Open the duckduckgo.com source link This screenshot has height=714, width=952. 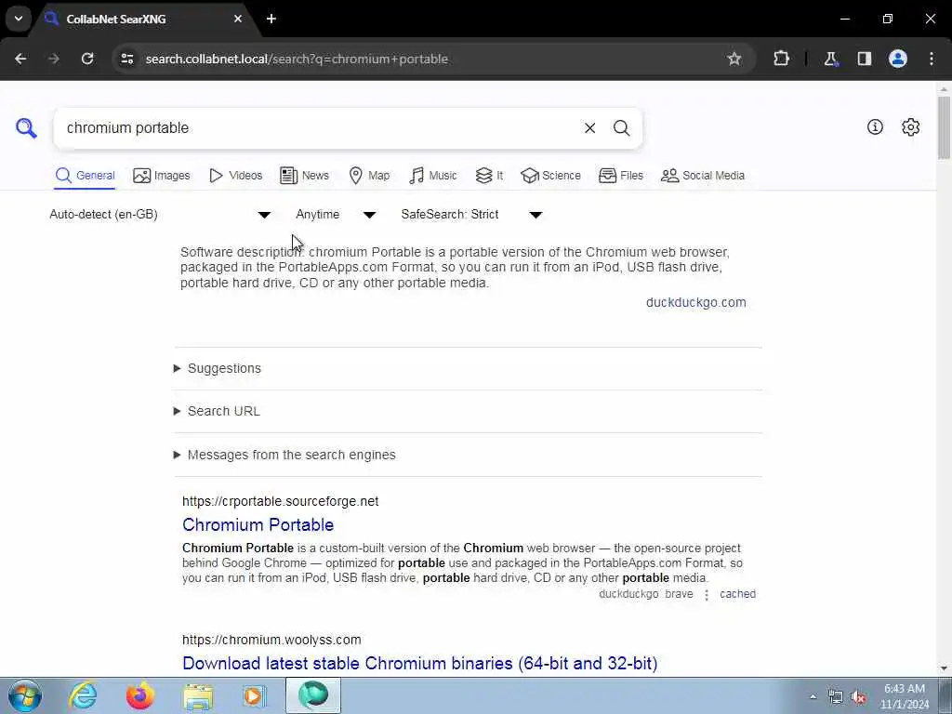coord(695,302)
